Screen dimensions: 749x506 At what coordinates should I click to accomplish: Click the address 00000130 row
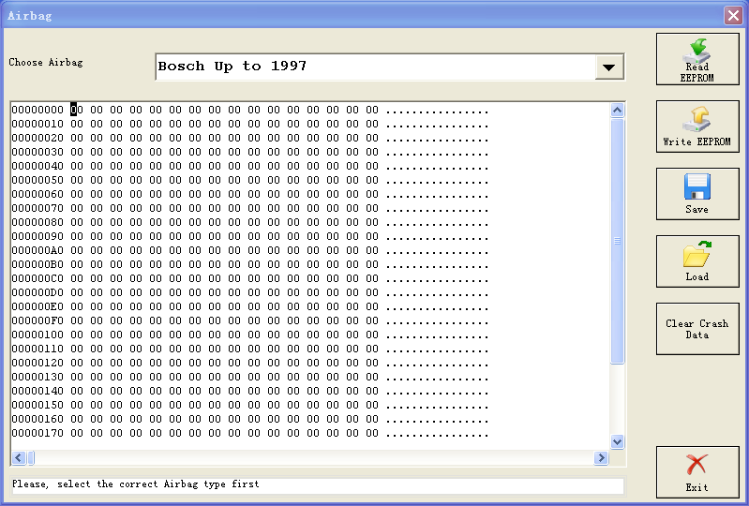click(250, 377)
